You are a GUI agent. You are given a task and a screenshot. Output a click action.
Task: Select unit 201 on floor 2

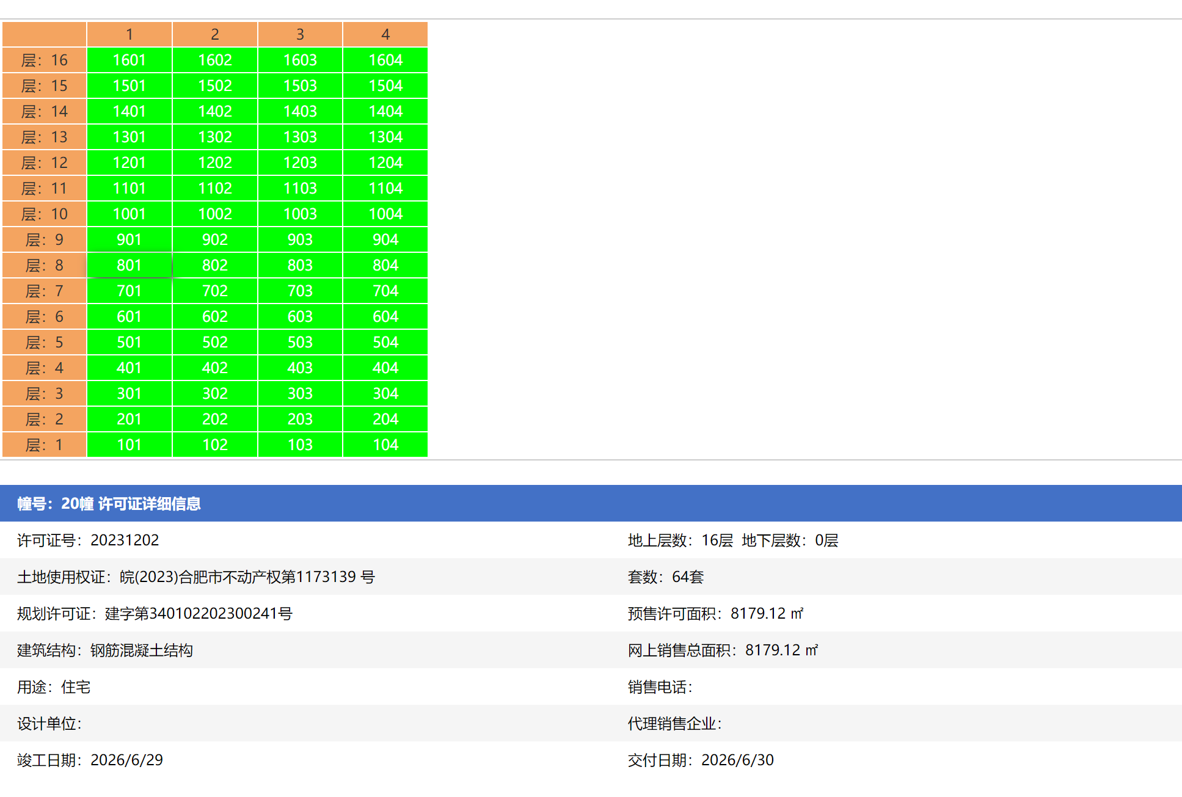pos(130,419)
